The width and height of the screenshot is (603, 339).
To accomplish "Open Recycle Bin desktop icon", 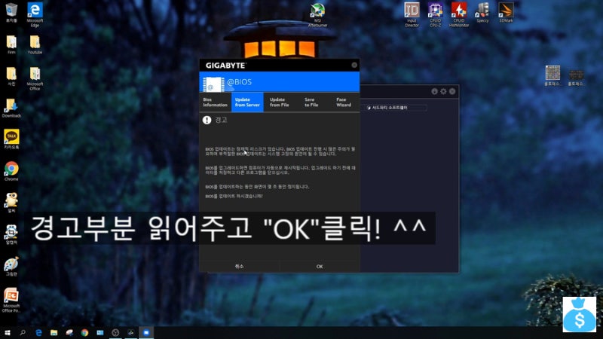I will click(11, 13).
